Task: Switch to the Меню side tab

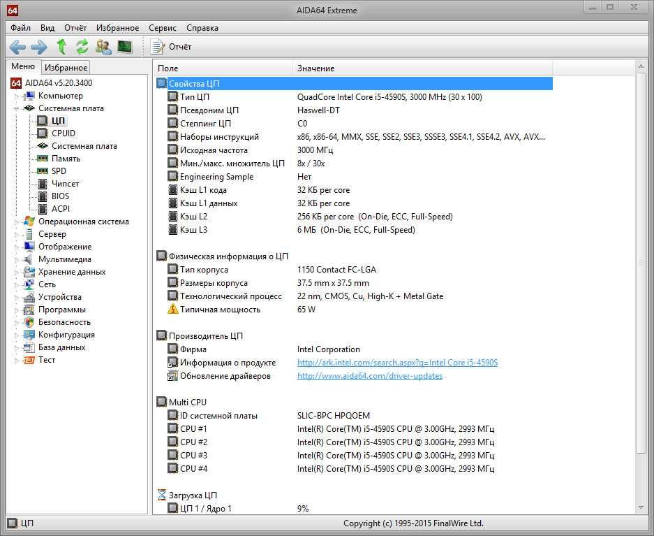Action: click(x=23, y=66)
